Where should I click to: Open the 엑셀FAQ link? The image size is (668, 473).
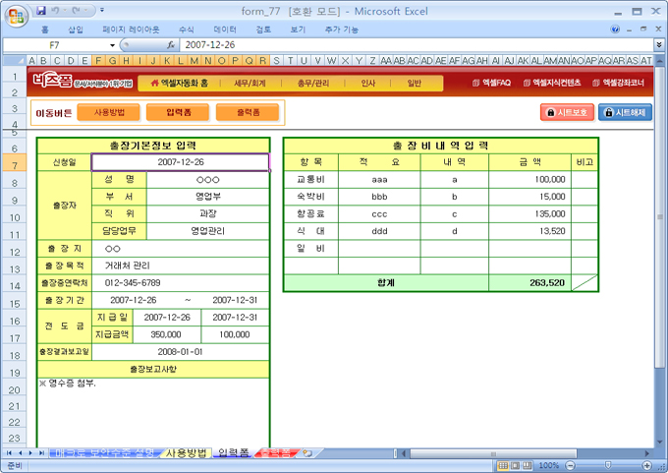pos(491,84)
